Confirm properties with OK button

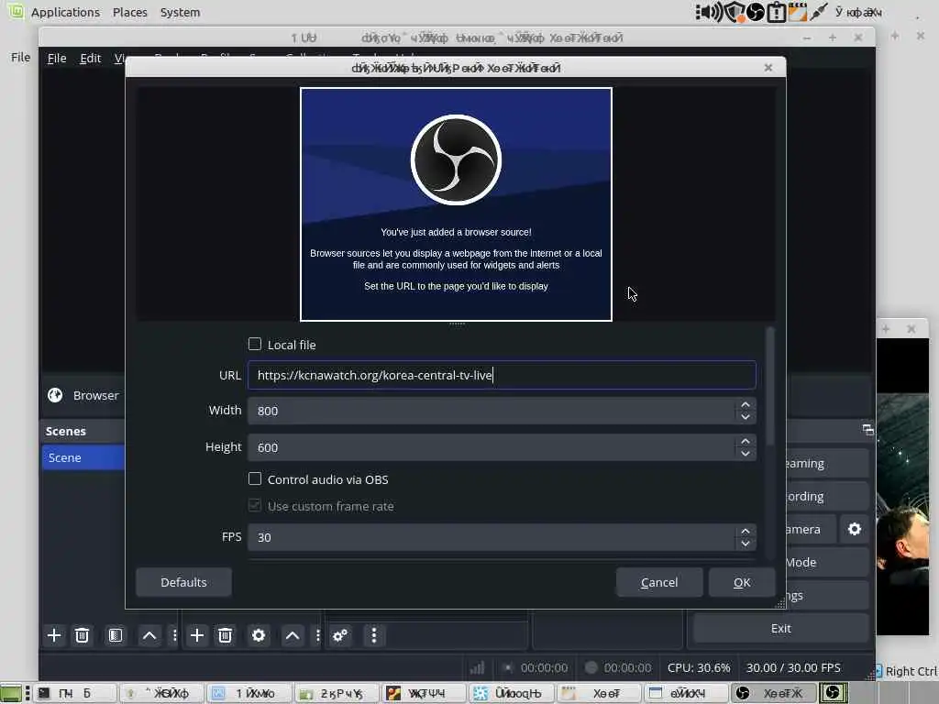[742, 582]
